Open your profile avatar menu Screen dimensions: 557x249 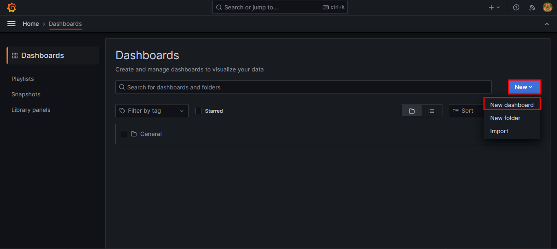(x=547, y=7)
